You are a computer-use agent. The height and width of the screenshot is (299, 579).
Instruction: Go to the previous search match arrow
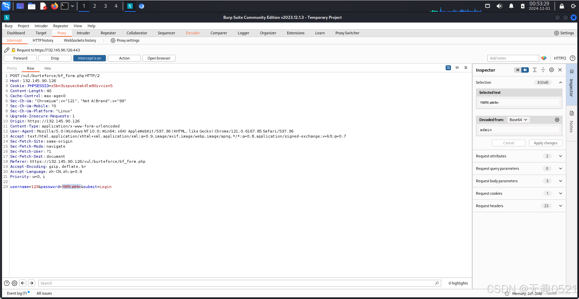coord(23,283)
